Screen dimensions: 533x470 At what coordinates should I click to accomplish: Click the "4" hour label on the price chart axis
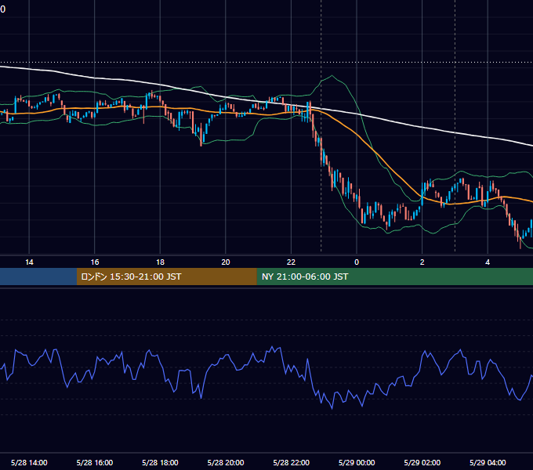[488, 262]
